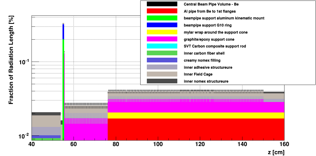Select 'creamy nomex filling' legend label
The height and width of the screenshot is (156, 316).
coord(202,60)
